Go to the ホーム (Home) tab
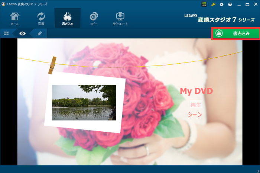 15,19
